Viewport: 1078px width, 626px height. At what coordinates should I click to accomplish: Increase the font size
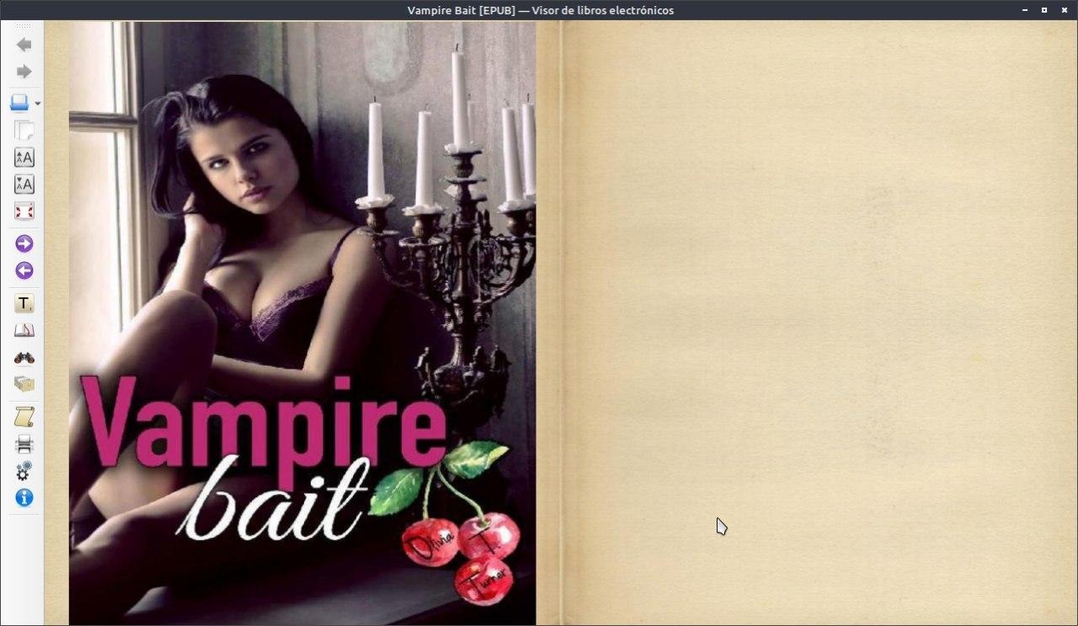[x=24, y=158]
